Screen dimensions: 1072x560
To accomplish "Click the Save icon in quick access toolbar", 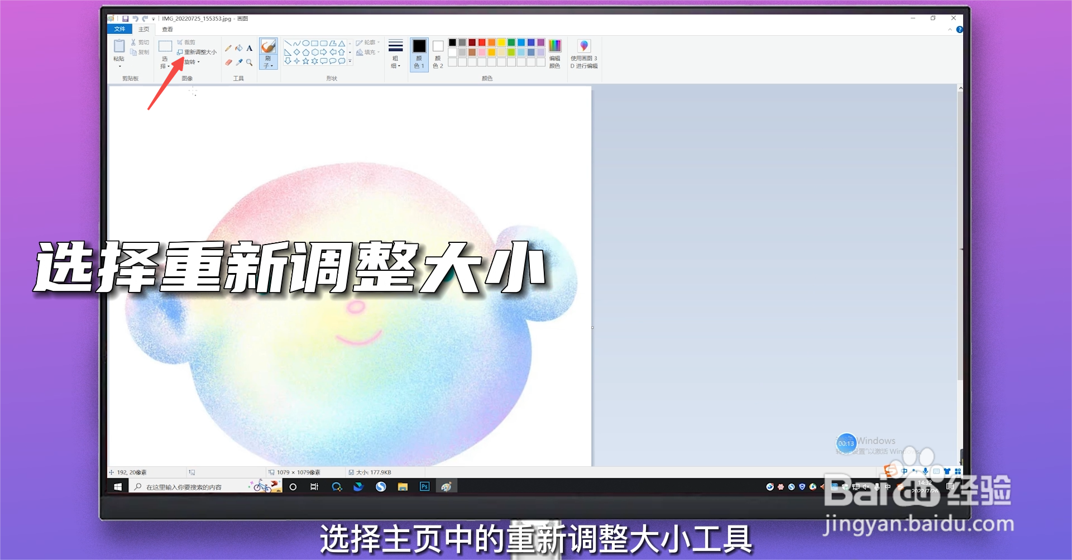I will 125,18.
